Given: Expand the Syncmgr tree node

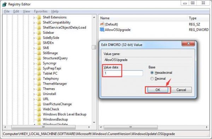Looking at the screenshot, I should point(34,64).
